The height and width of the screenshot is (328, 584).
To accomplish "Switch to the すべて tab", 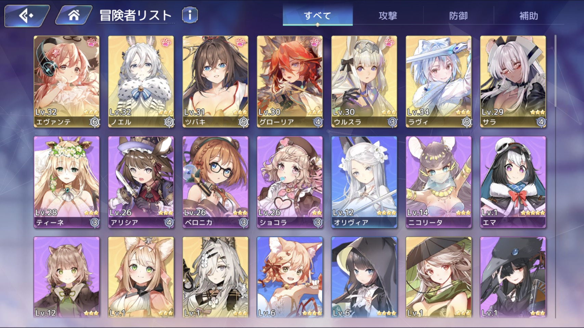I will (317, 16).
